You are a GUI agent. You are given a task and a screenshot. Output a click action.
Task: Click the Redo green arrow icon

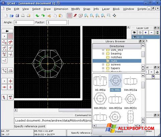click(x=43, y=15)
